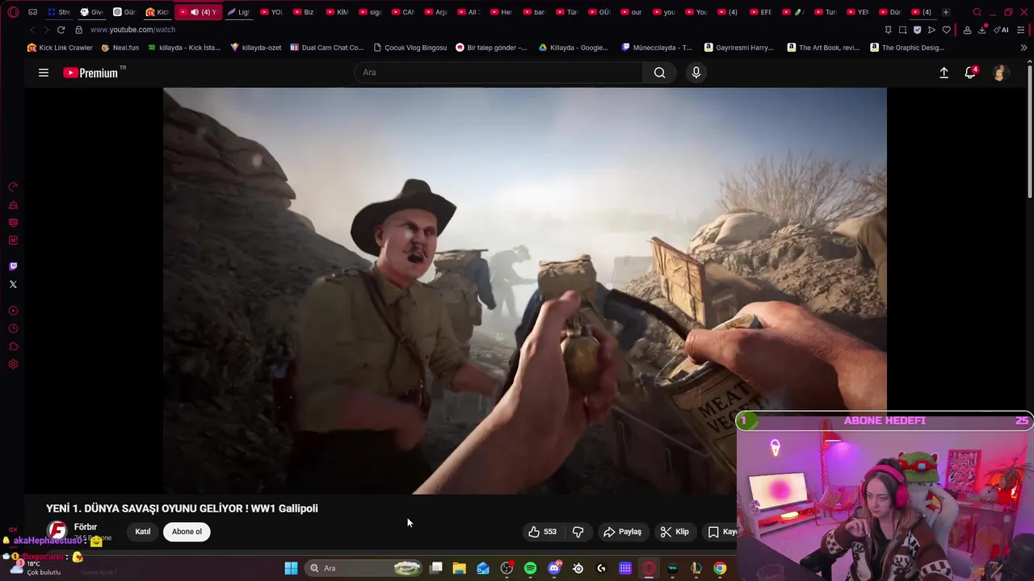
Task: Open Discord from taskbar
Action: tap(554, 568)
